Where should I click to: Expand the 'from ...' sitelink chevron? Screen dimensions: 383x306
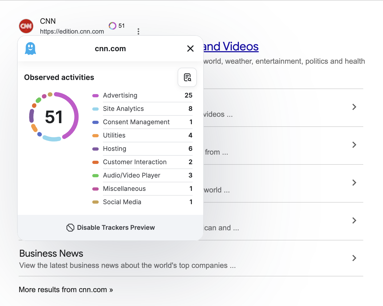click(x=354, y=145)
